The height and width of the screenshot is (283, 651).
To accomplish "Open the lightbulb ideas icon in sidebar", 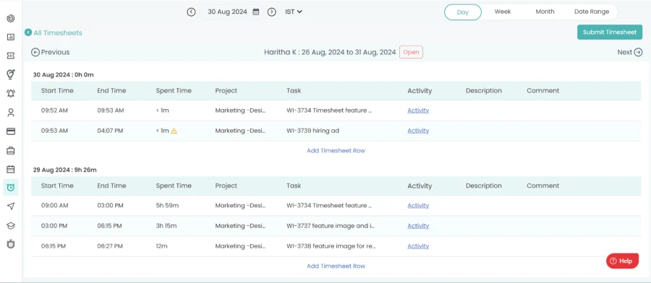I will (x=11, y=74).
